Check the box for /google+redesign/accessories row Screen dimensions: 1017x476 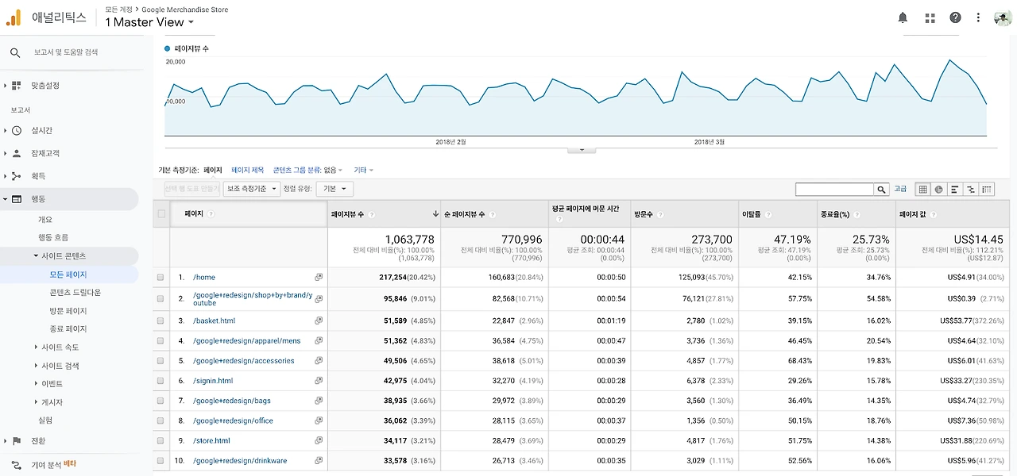(160, 361)
